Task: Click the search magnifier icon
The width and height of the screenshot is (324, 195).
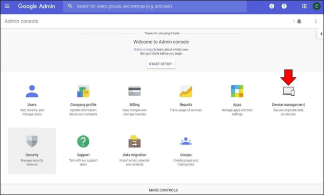Action: (x=70, y=6)
